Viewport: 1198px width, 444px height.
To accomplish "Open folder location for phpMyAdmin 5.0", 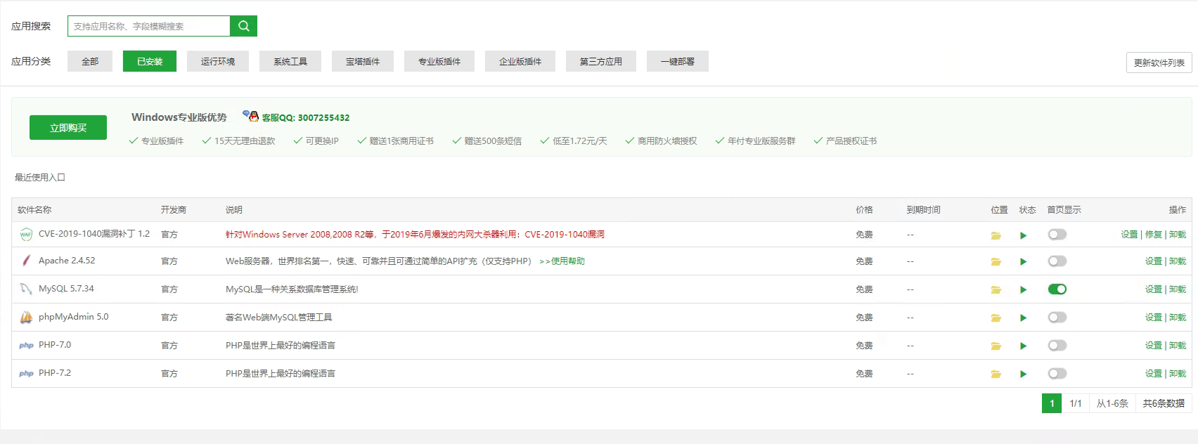I will point(996,318).
